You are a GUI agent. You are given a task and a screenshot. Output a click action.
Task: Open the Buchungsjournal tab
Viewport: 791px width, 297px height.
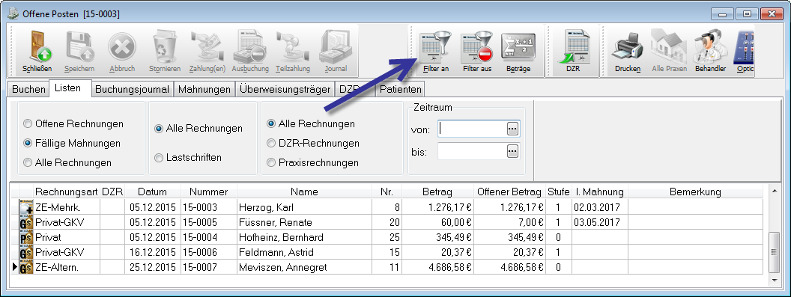(x=132, y=89)
